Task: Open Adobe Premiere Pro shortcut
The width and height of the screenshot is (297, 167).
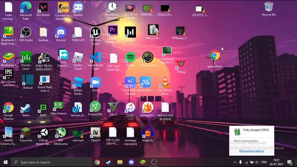Action: [x=113, y=31]
